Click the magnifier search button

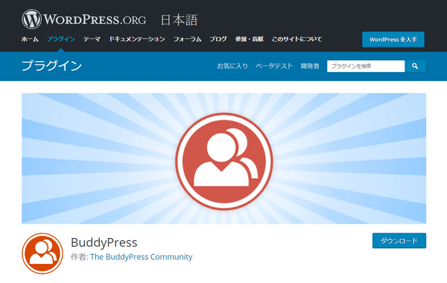click(415, 66)
